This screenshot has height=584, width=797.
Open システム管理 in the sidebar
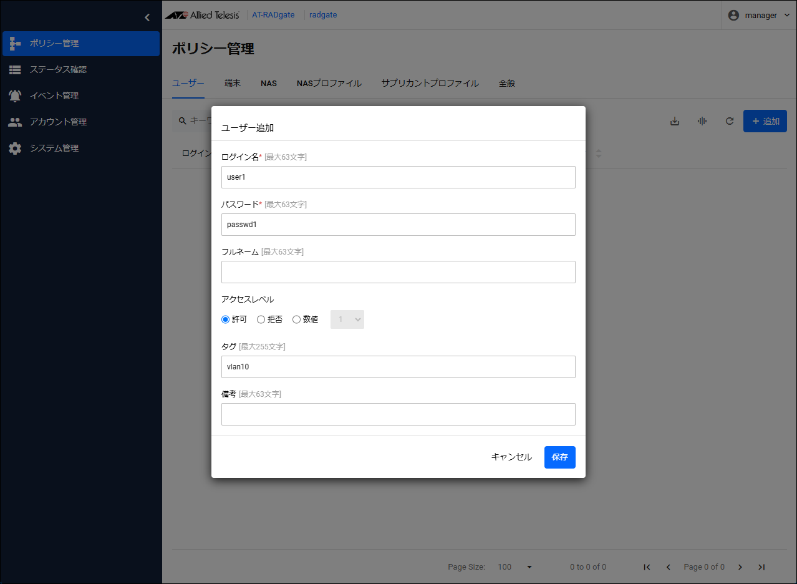81,148
